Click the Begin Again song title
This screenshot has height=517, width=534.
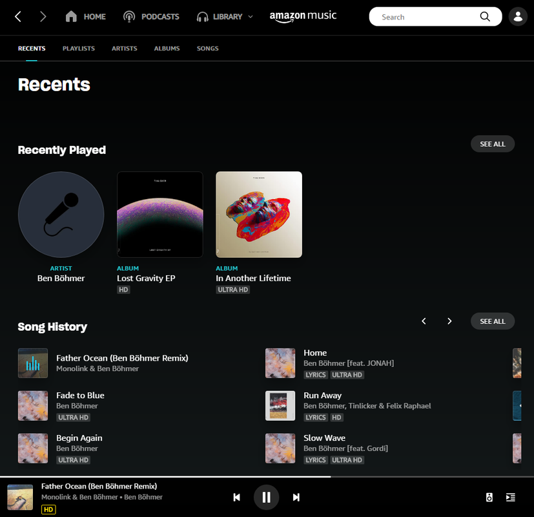point(79,438)
